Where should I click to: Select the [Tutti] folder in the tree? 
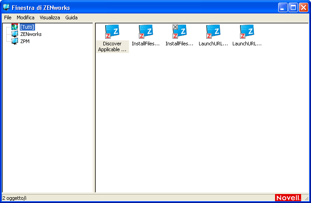pos(27,27)
